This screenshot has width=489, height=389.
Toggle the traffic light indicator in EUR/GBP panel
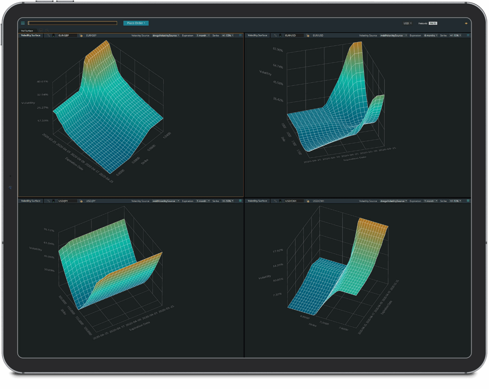point(53,36)
